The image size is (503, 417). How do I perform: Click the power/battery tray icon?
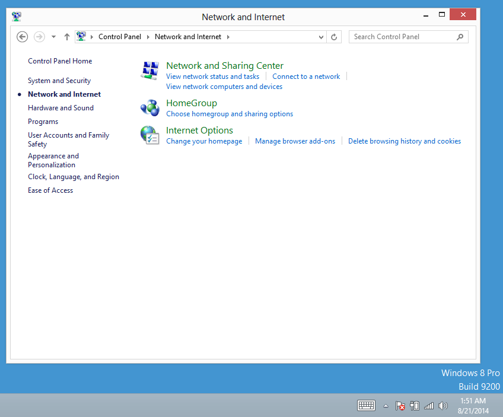(415, 406)
